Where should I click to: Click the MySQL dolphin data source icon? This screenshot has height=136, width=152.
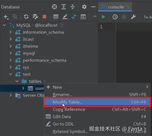pyautogui.click(x=12, y=26)
